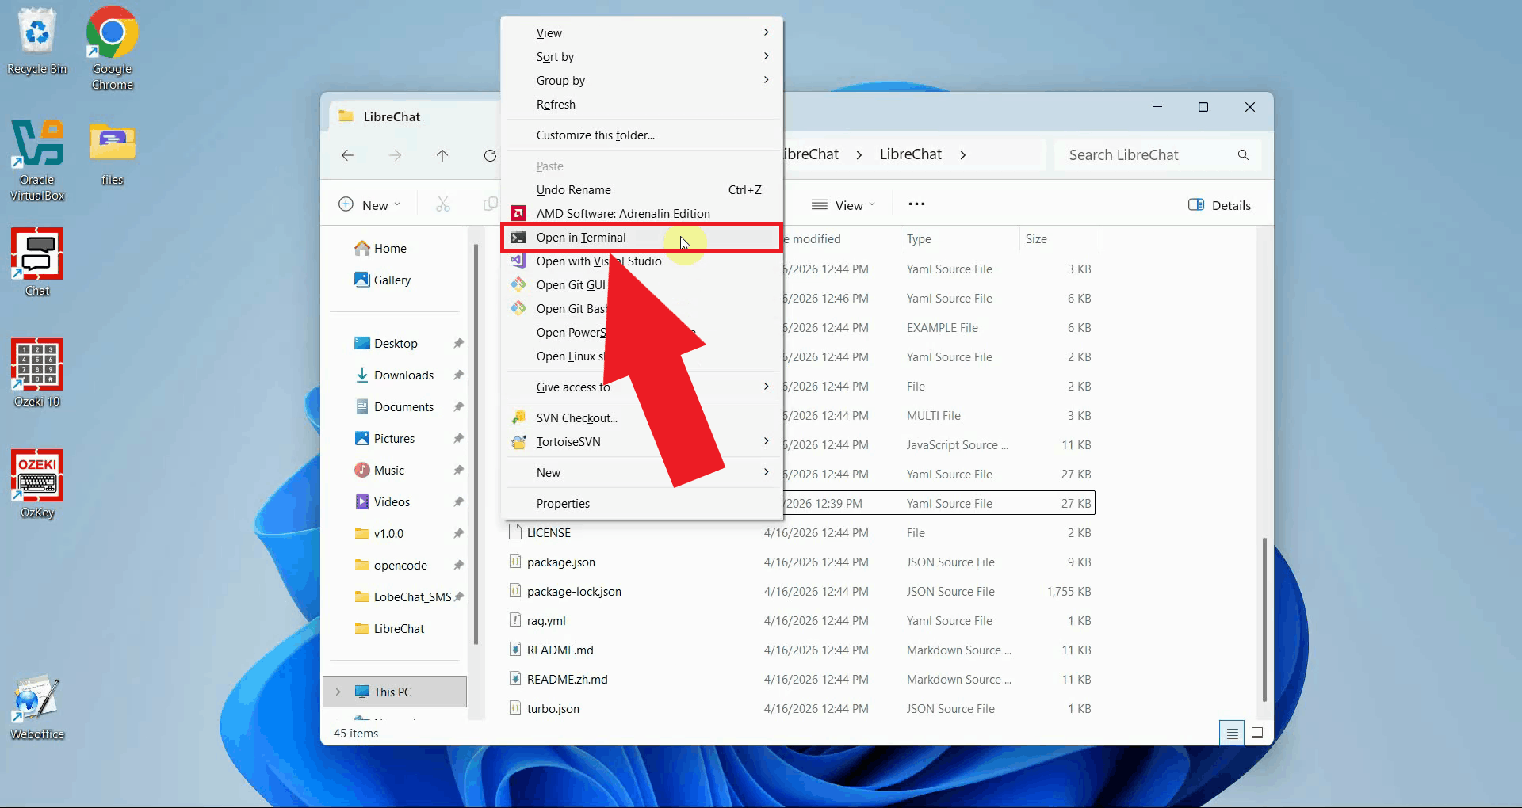Image resolution: width=1522 pixels, height=808 pixels.
Task: Select the Weboffice desktop shortcut
Action: (37, 707)
